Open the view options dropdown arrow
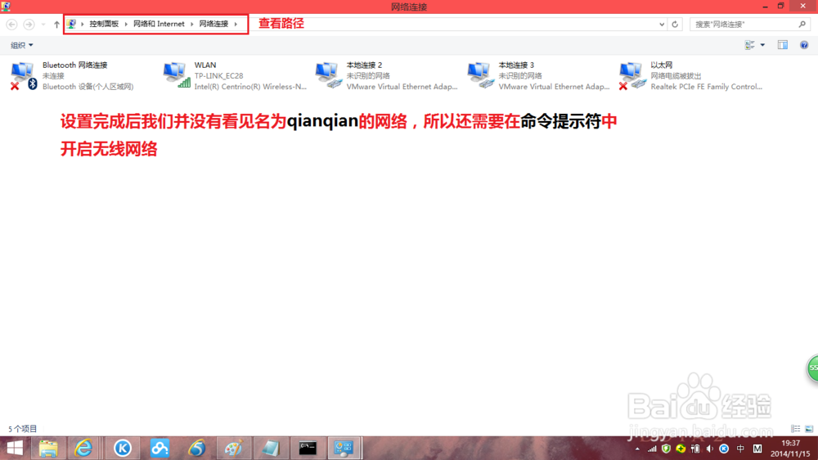818x460 pixels. [762, 45]
